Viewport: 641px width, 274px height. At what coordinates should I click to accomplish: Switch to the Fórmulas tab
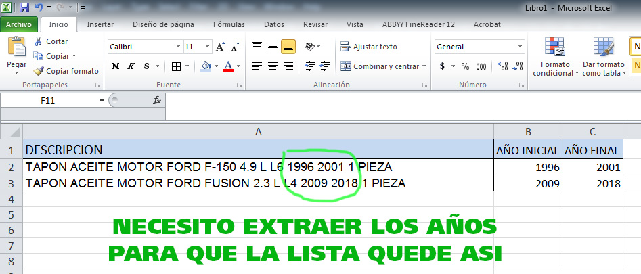[229, 24]
